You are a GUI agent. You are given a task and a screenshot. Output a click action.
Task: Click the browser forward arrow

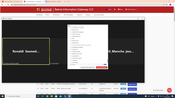click(5, 5)
